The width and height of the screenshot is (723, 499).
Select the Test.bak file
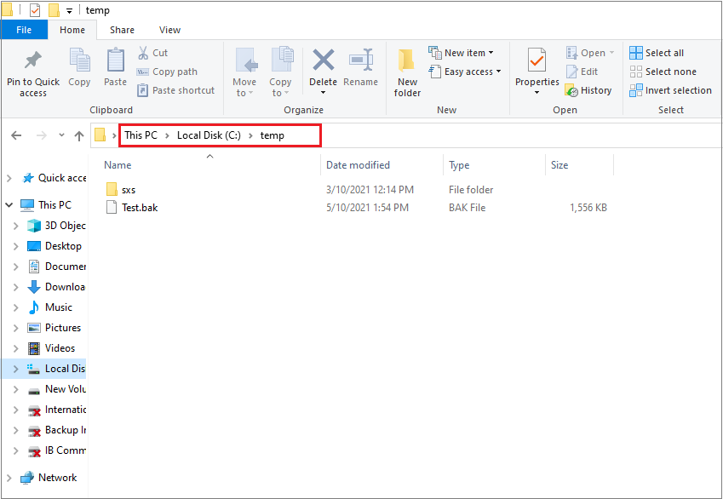click(x=140, y=208)
